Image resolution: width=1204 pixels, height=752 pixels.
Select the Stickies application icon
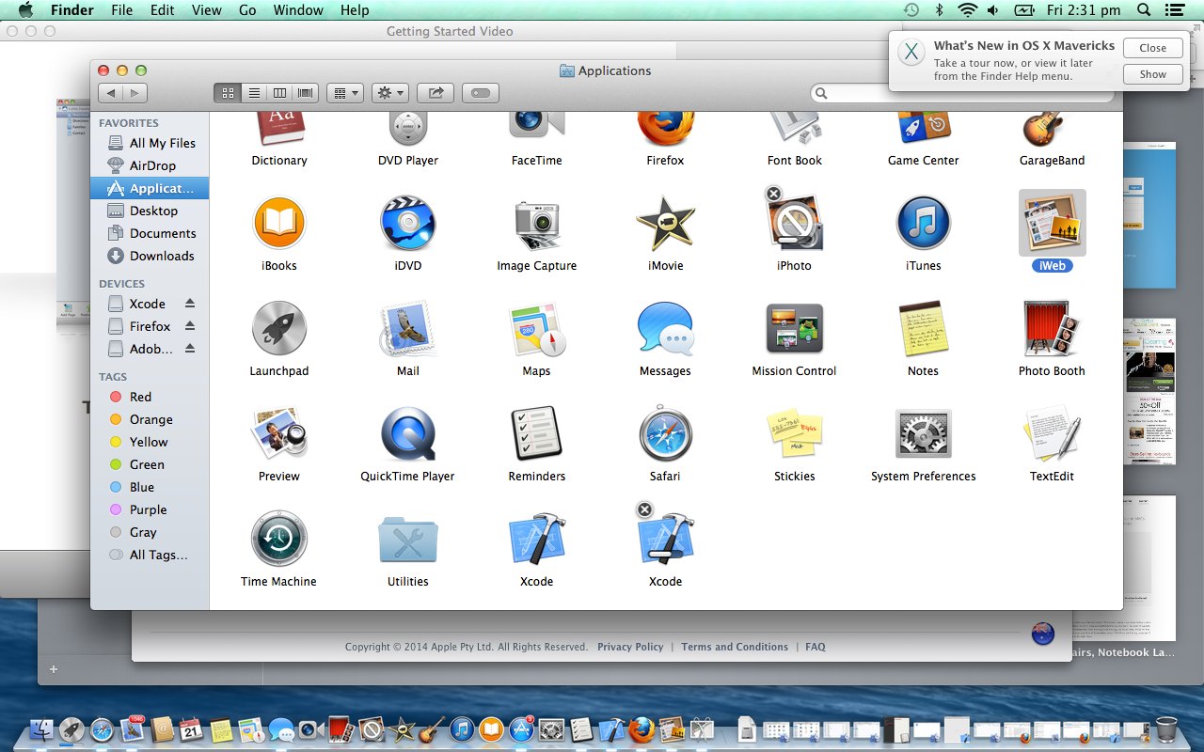click(x=794, y=433)
